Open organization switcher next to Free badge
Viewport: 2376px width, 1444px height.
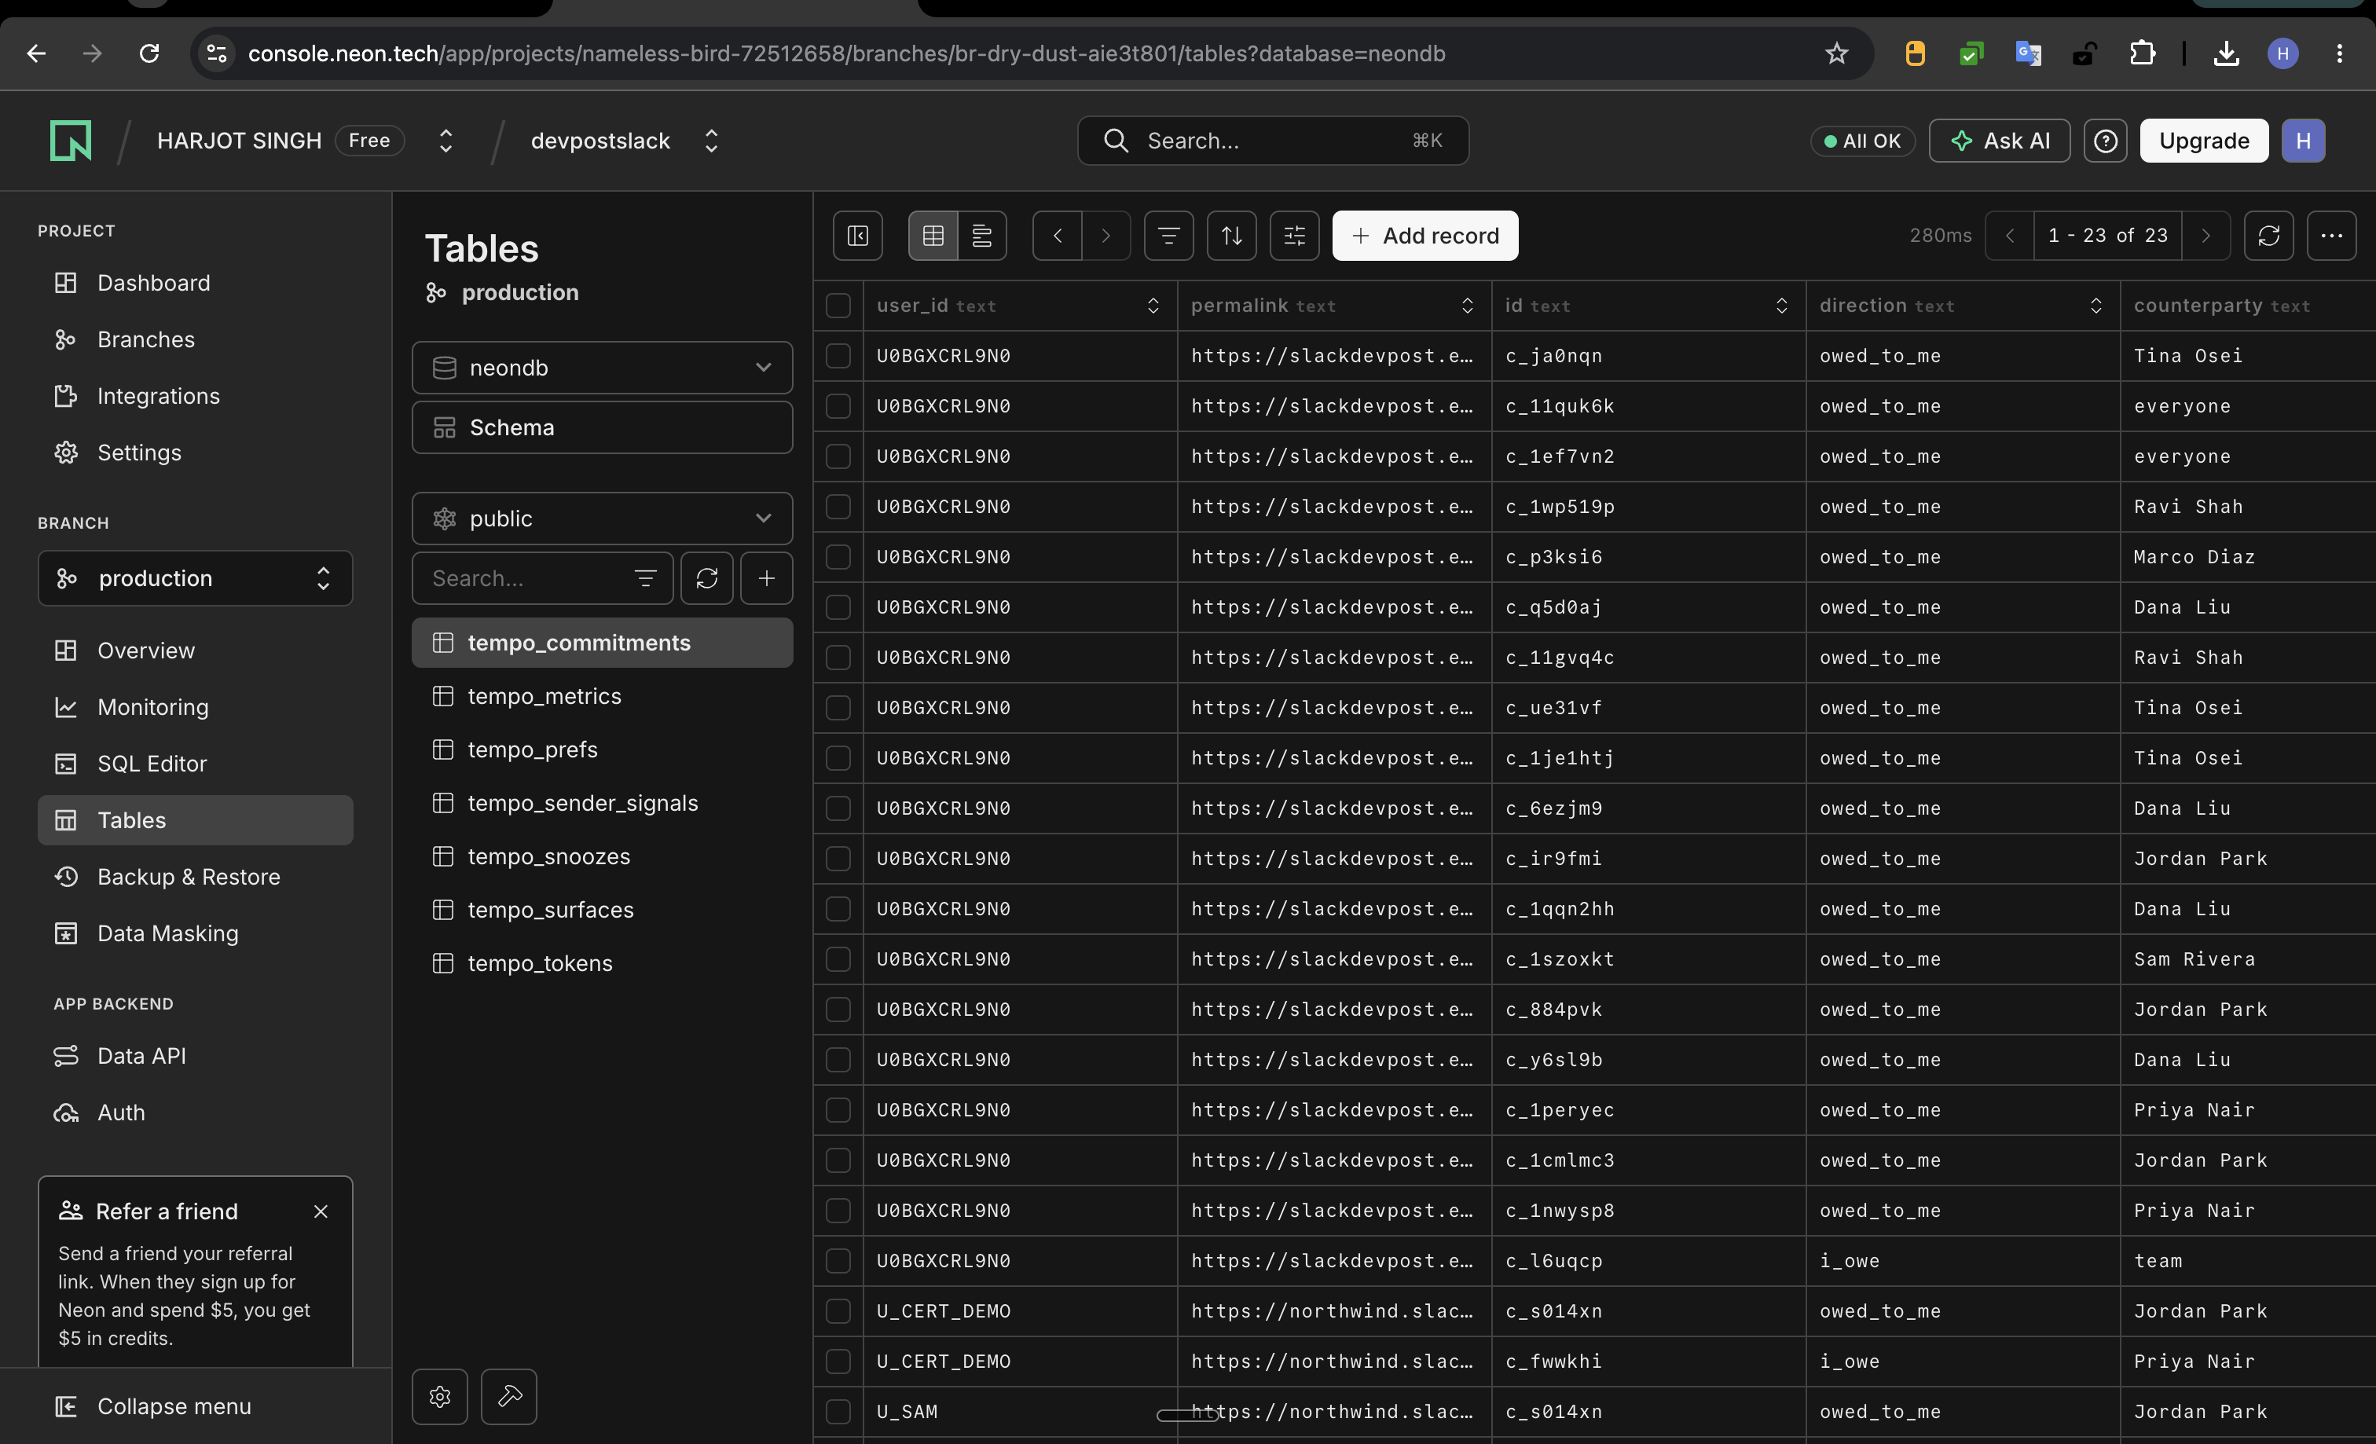click(x=445, y=141)
